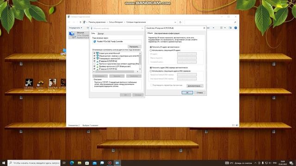
Task: Select 'Obtain DNS server address automatically' radio
Action: point(151,68)
